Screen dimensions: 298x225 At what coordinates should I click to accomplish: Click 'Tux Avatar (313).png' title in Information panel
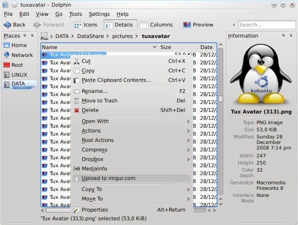coord(261,112)
